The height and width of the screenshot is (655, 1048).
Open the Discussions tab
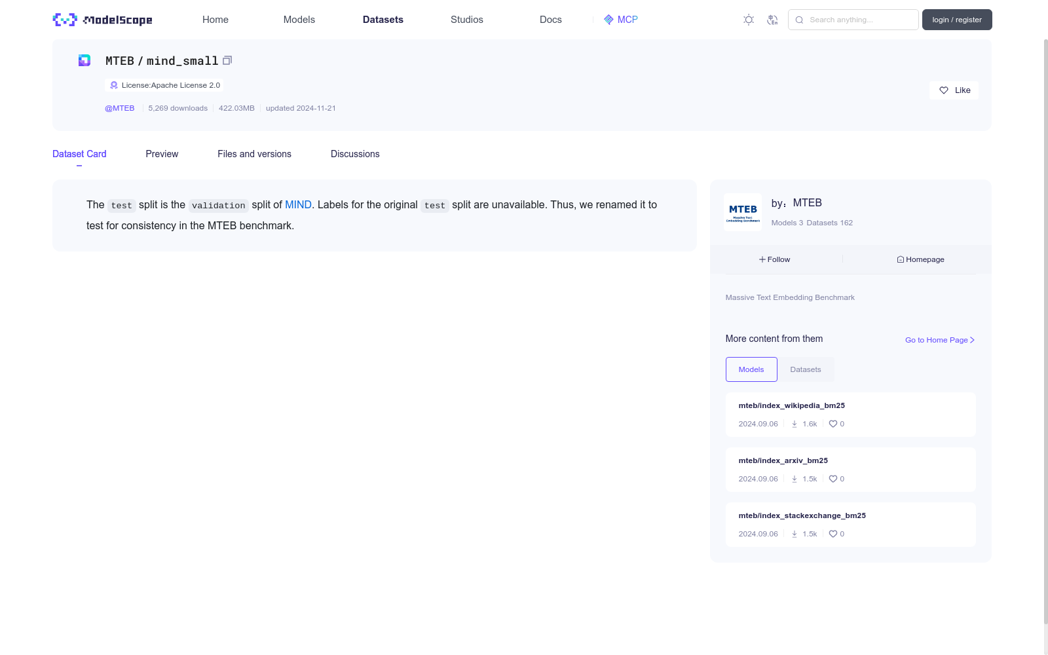coord(355,154)
